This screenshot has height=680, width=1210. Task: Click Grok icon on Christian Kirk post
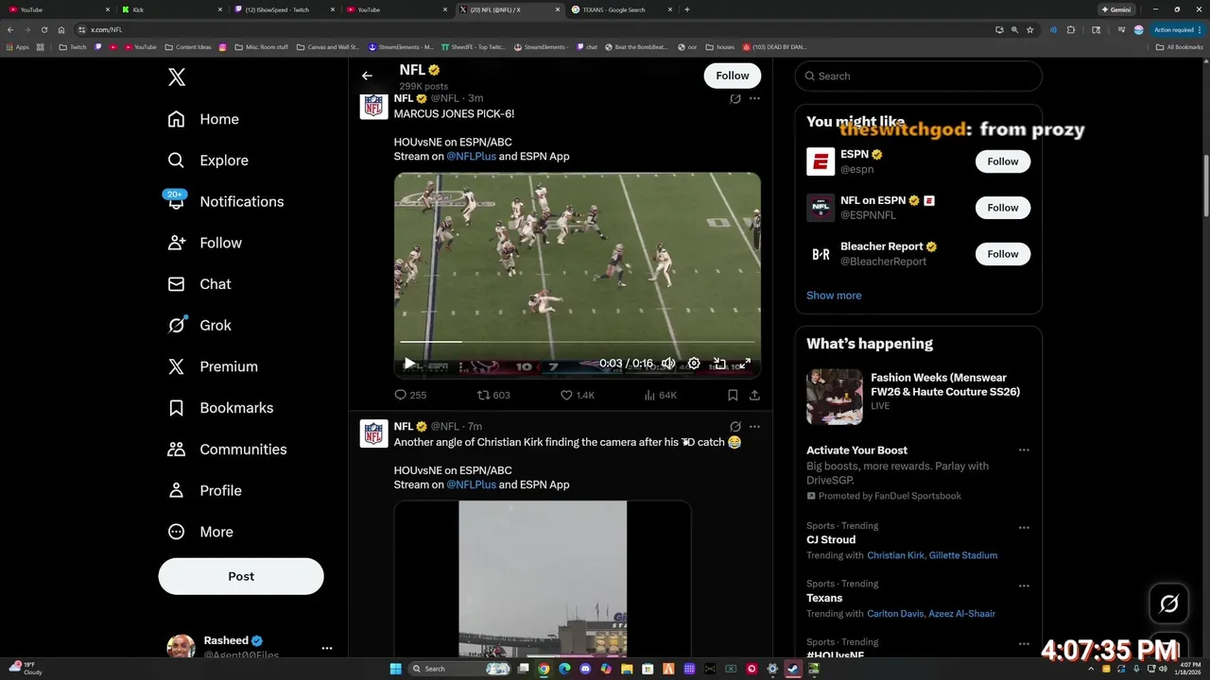(x=735, y=427)
